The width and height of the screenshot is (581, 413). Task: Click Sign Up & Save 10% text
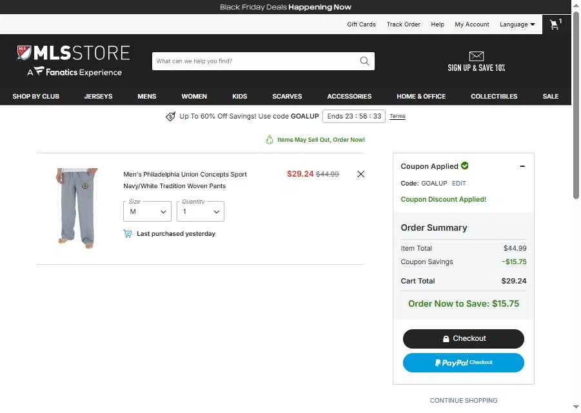click(x=476, y=68)
